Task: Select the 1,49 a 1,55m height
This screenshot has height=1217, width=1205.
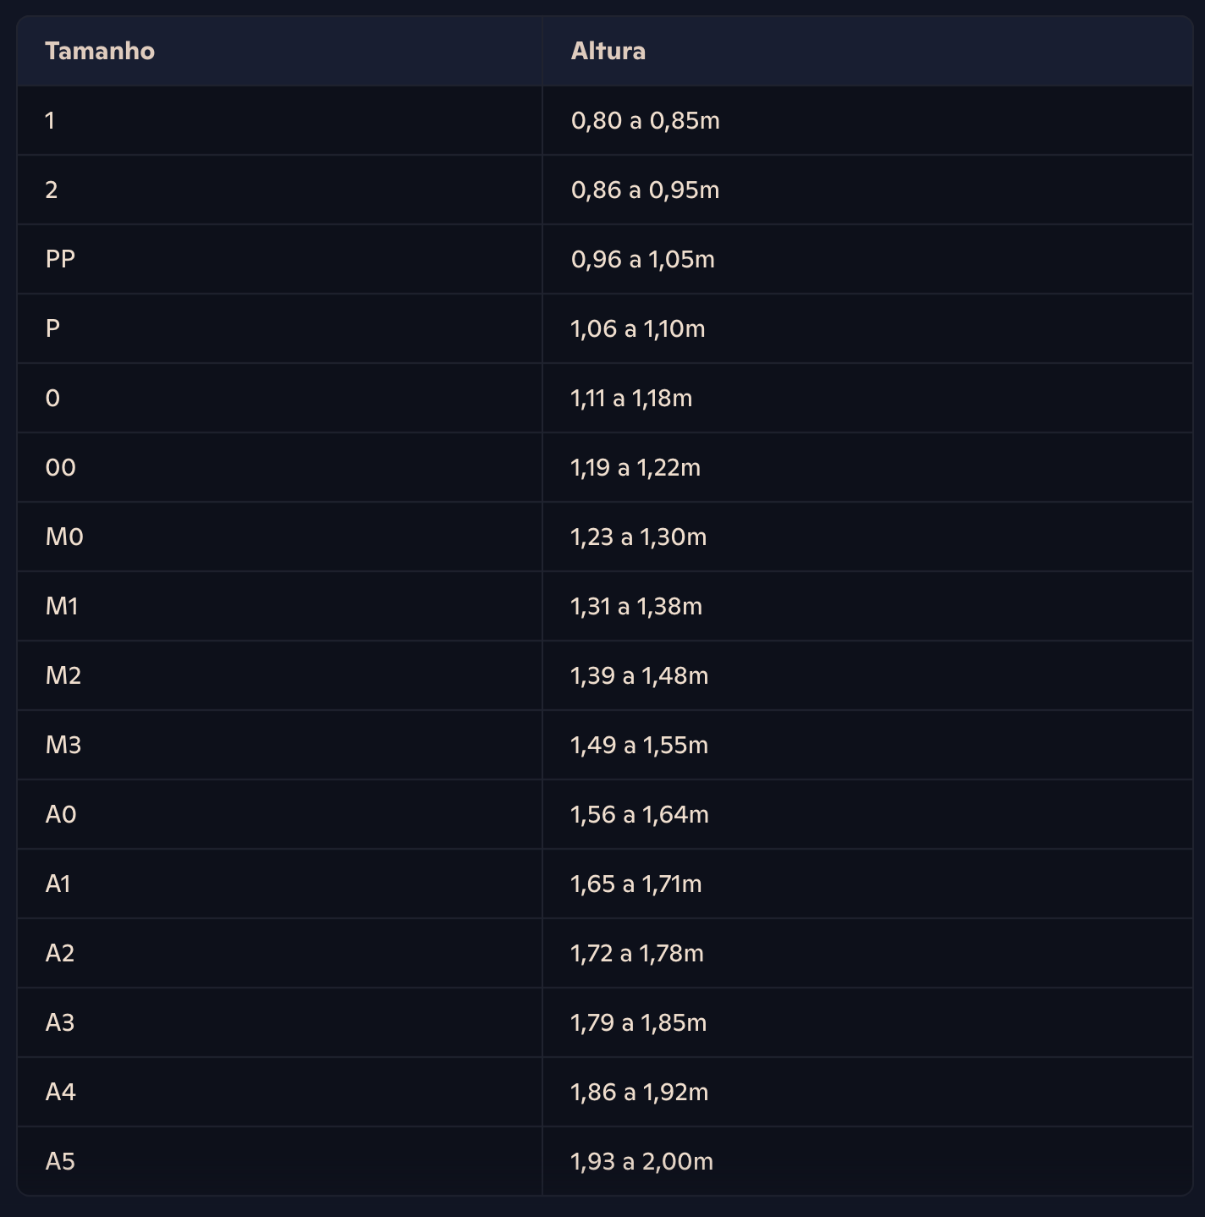Action: pos(639,745)
